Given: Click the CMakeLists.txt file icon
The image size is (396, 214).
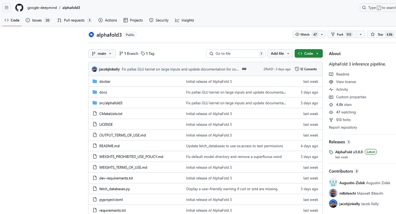Looking at the screenshot, I should pyautogui.click(x=95, y=114).
